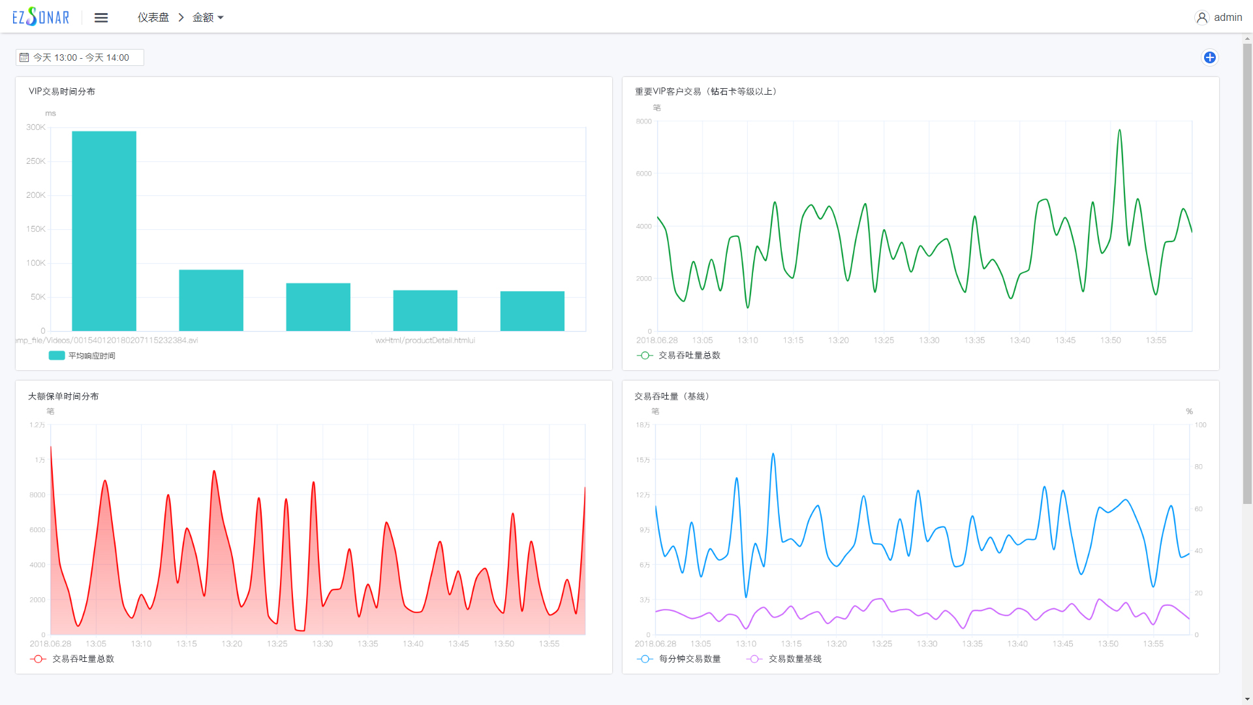Click the tallest bar in VIP bar chart

coord(104,231)
